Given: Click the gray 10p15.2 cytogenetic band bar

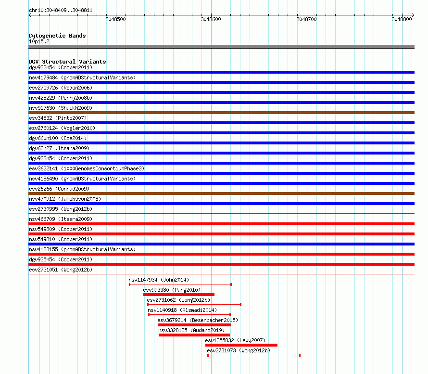Looking at the screenshot, I should click(x=221, y=47).
